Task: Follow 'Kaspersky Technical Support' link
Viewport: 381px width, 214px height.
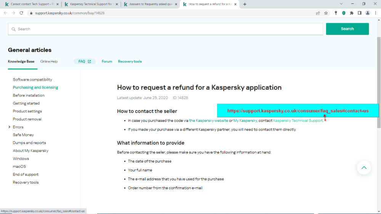Action: [298, 120]
